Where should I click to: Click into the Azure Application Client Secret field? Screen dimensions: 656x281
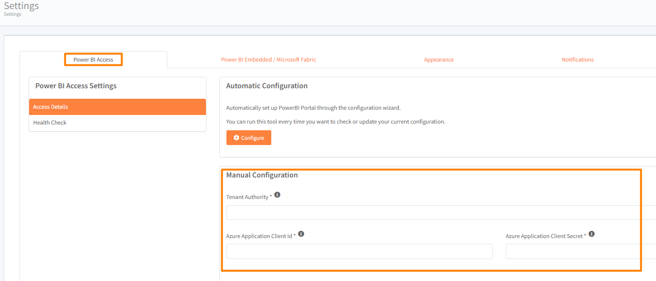pos(580,251)
